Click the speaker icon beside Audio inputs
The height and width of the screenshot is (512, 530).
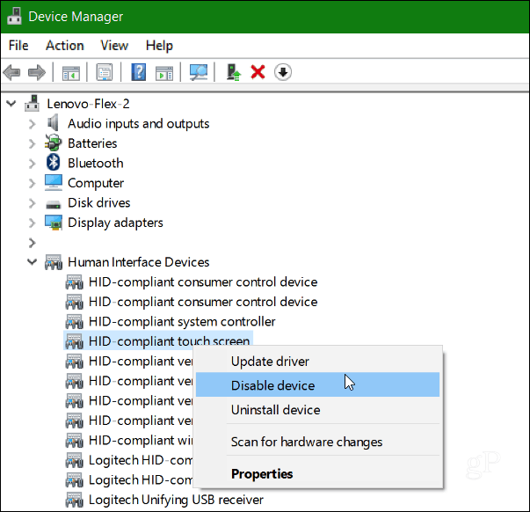pos(53,122)
